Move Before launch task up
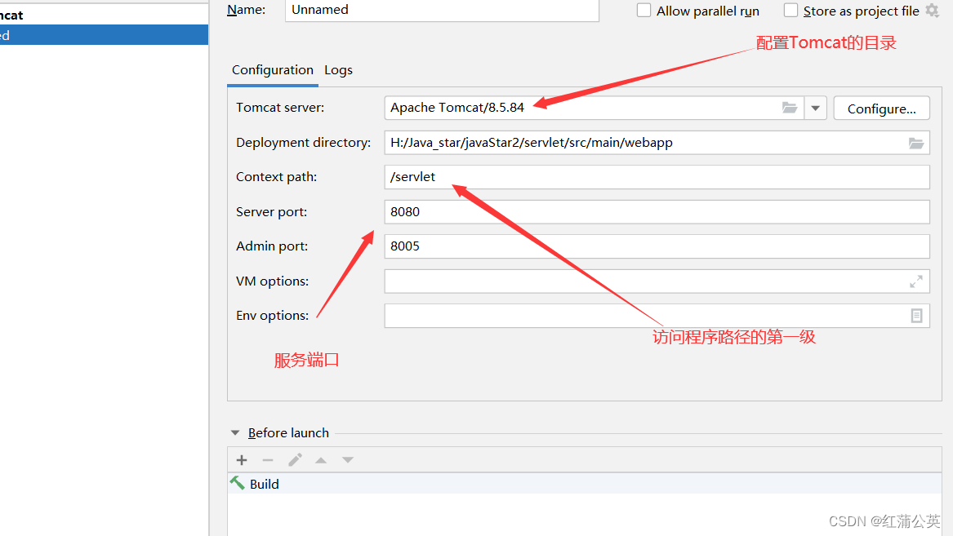The image size is (953, 536). click(321, 460)
